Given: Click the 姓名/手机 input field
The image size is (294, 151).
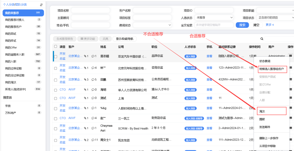Looking at the screenshot, I should point(91,25).
